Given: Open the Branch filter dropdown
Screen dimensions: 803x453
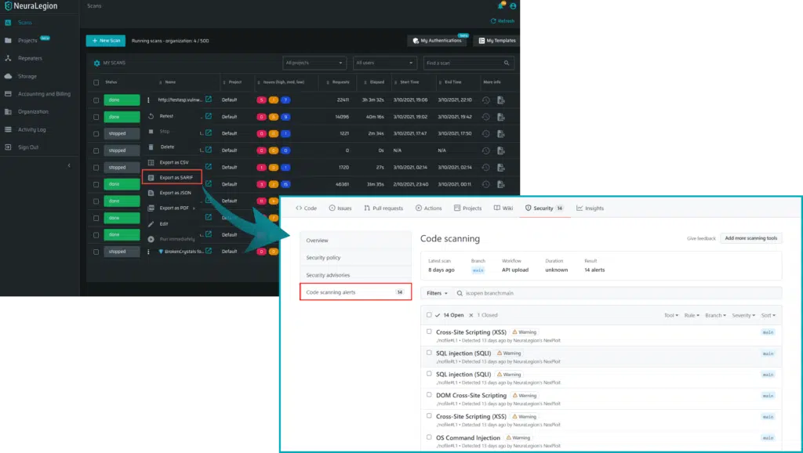Looking at the screenshot, I should 715,315.
